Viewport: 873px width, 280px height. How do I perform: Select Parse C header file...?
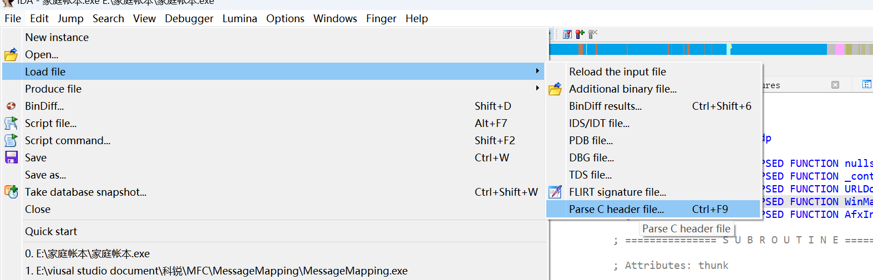click(616, 209)
